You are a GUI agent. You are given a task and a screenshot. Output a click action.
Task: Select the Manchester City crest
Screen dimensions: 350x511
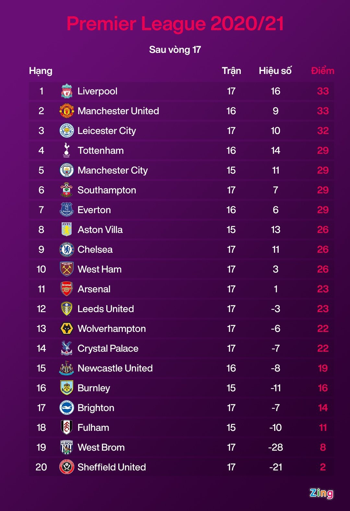point(67,170)
